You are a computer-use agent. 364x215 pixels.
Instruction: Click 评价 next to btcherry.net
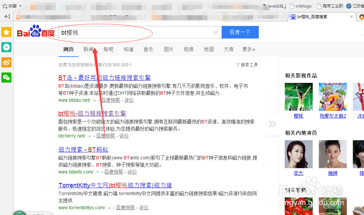click(x=124, y=136)
